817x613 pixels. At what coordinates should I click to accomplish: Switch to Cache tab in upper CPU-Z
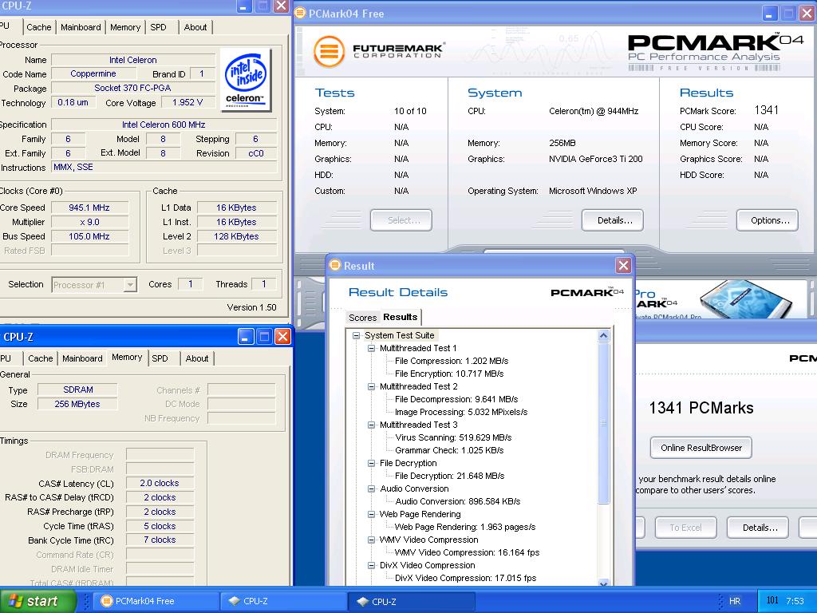pyautogui.click(x=39, y=27)
